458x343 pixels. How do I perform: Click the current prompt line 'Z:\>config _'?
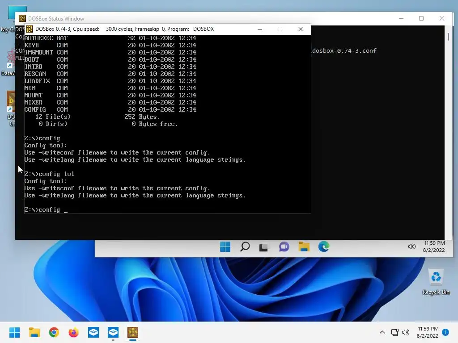(x=46, y=210)
